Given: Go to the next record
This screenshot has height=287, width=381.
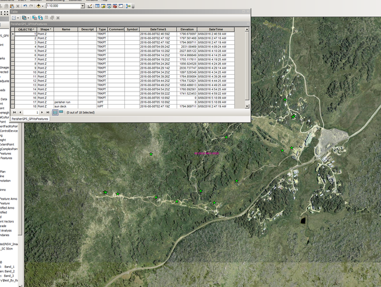Looking at the screenshot, I should click(42, 112).
